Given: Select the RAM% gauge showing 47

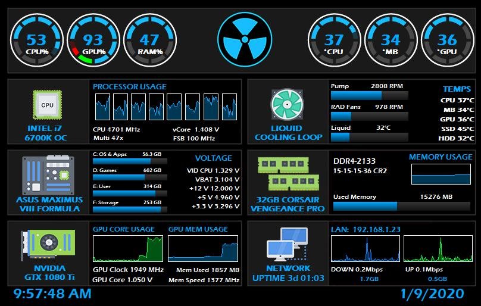Looking at the screenshot, I should 149,40.
